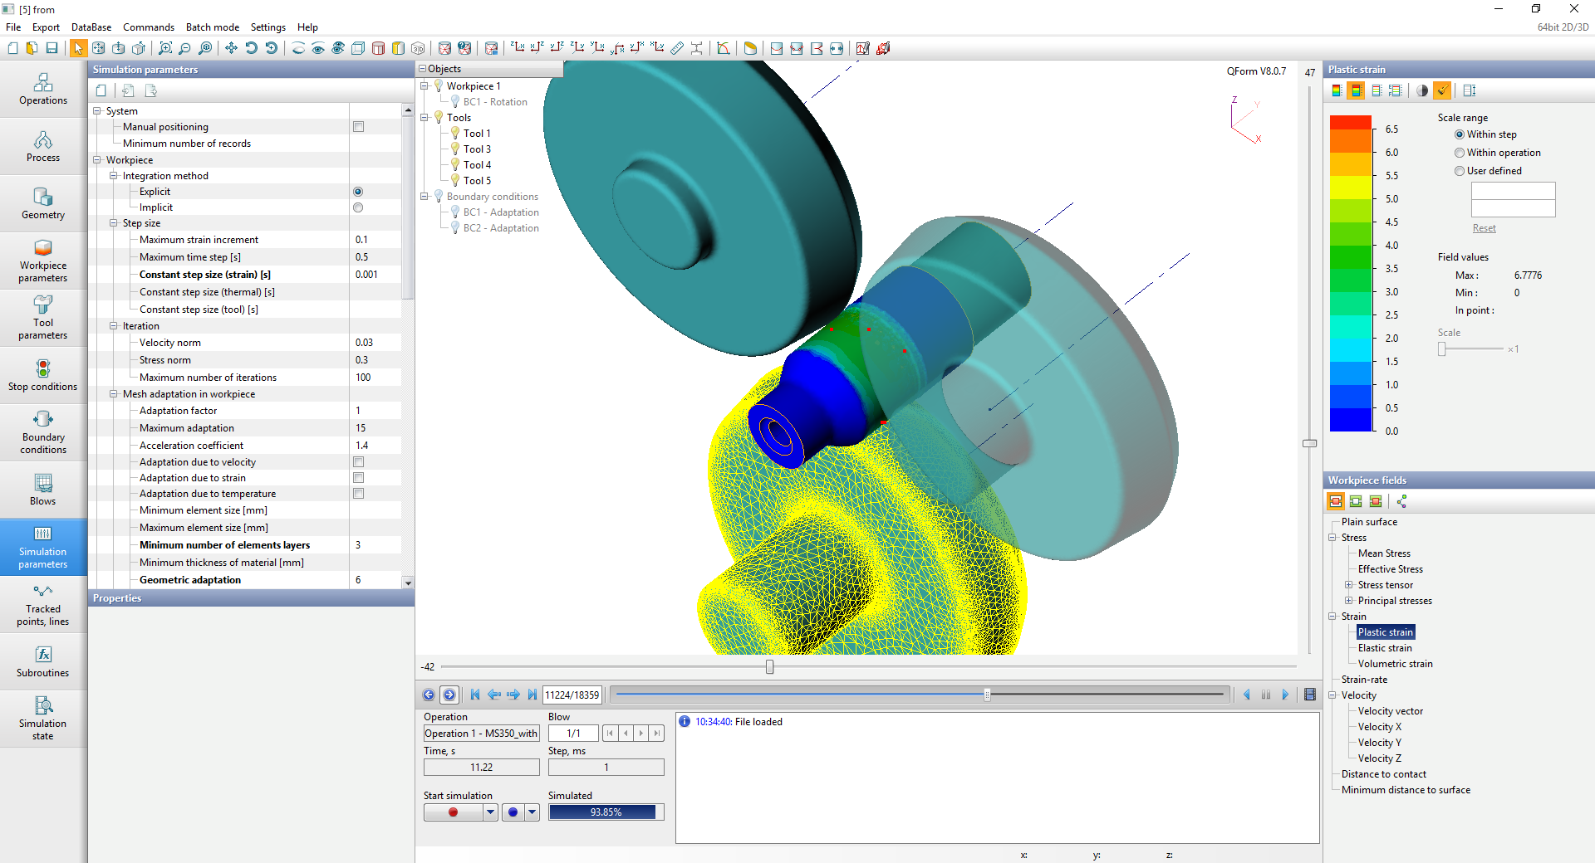Jump to first record with skip-back button
Viewport: 1595px width, 863px height.
click(475, 695)
